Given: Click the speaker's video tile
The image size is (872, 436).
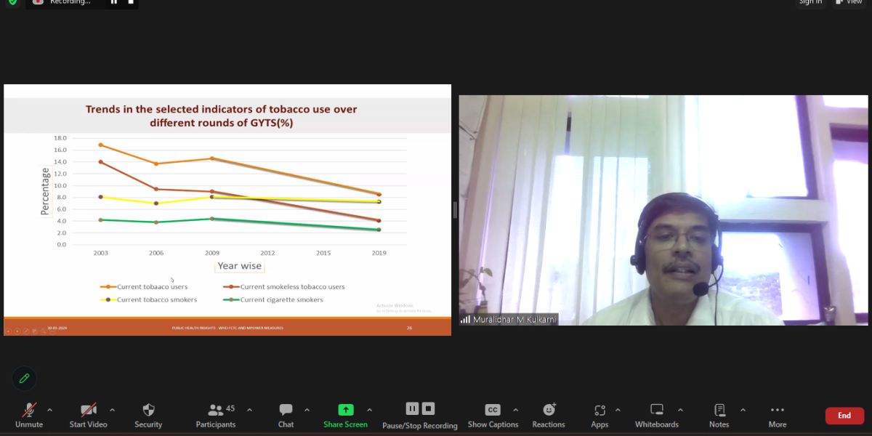Looking at the screenshot, I should (x=662, y=210).
